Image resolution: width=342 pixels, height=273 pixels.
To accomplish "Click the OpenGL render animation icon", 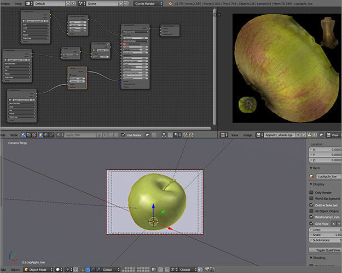I will point(212,270).
